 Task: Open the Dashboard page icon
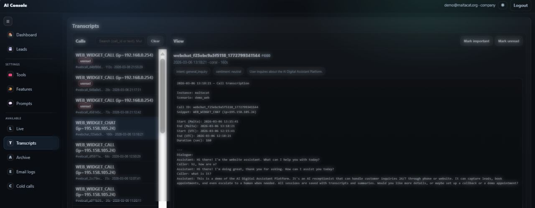[10, 35]
